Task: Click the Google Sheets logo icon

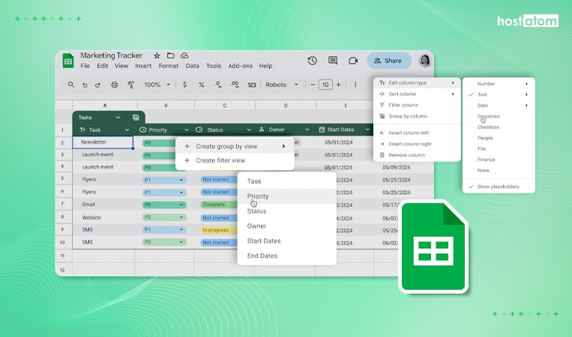Action: [68, 61]
